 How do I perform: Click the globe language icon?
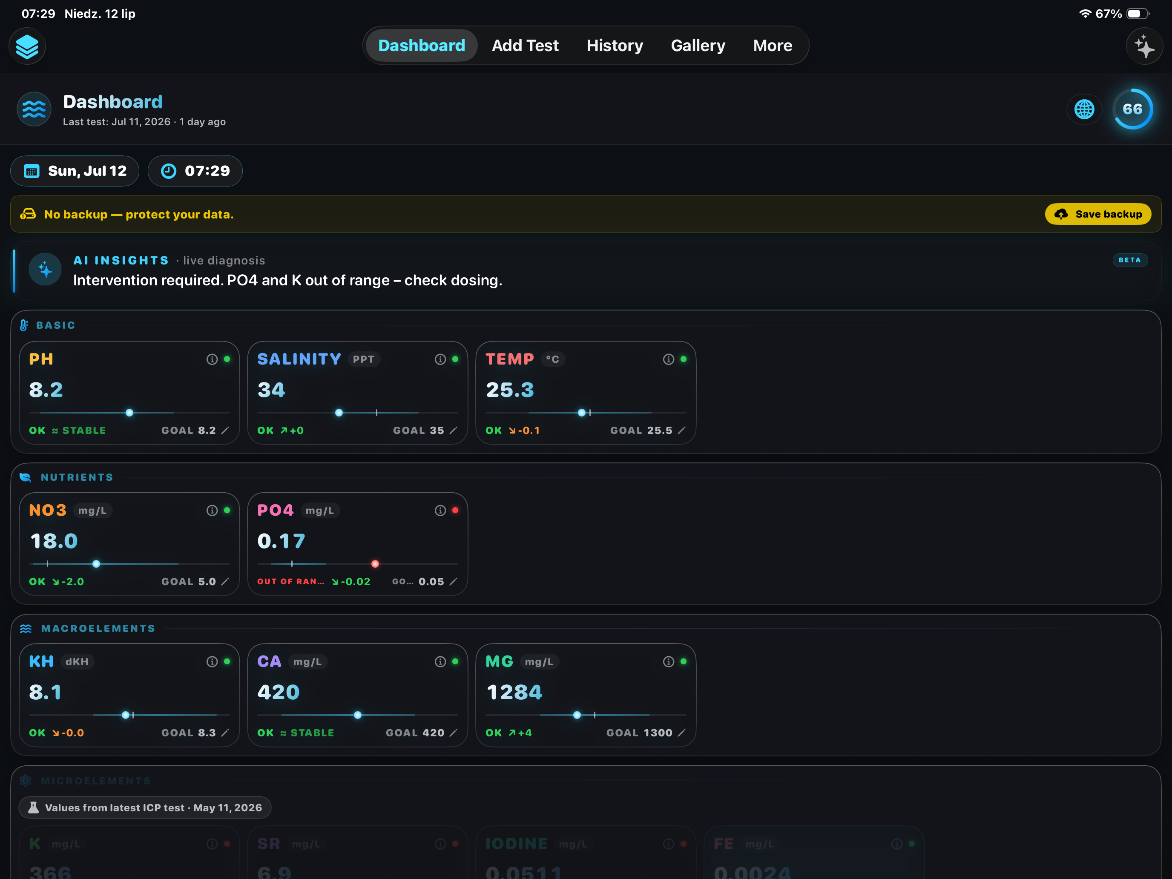pyautogui.click(x=1084, y=109)
